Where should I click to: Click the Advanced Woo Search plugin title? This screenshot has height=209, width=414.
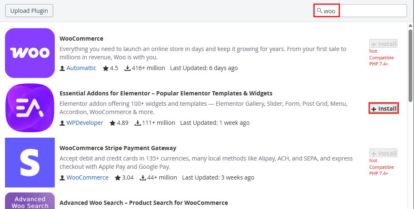[x=144, y=203]
